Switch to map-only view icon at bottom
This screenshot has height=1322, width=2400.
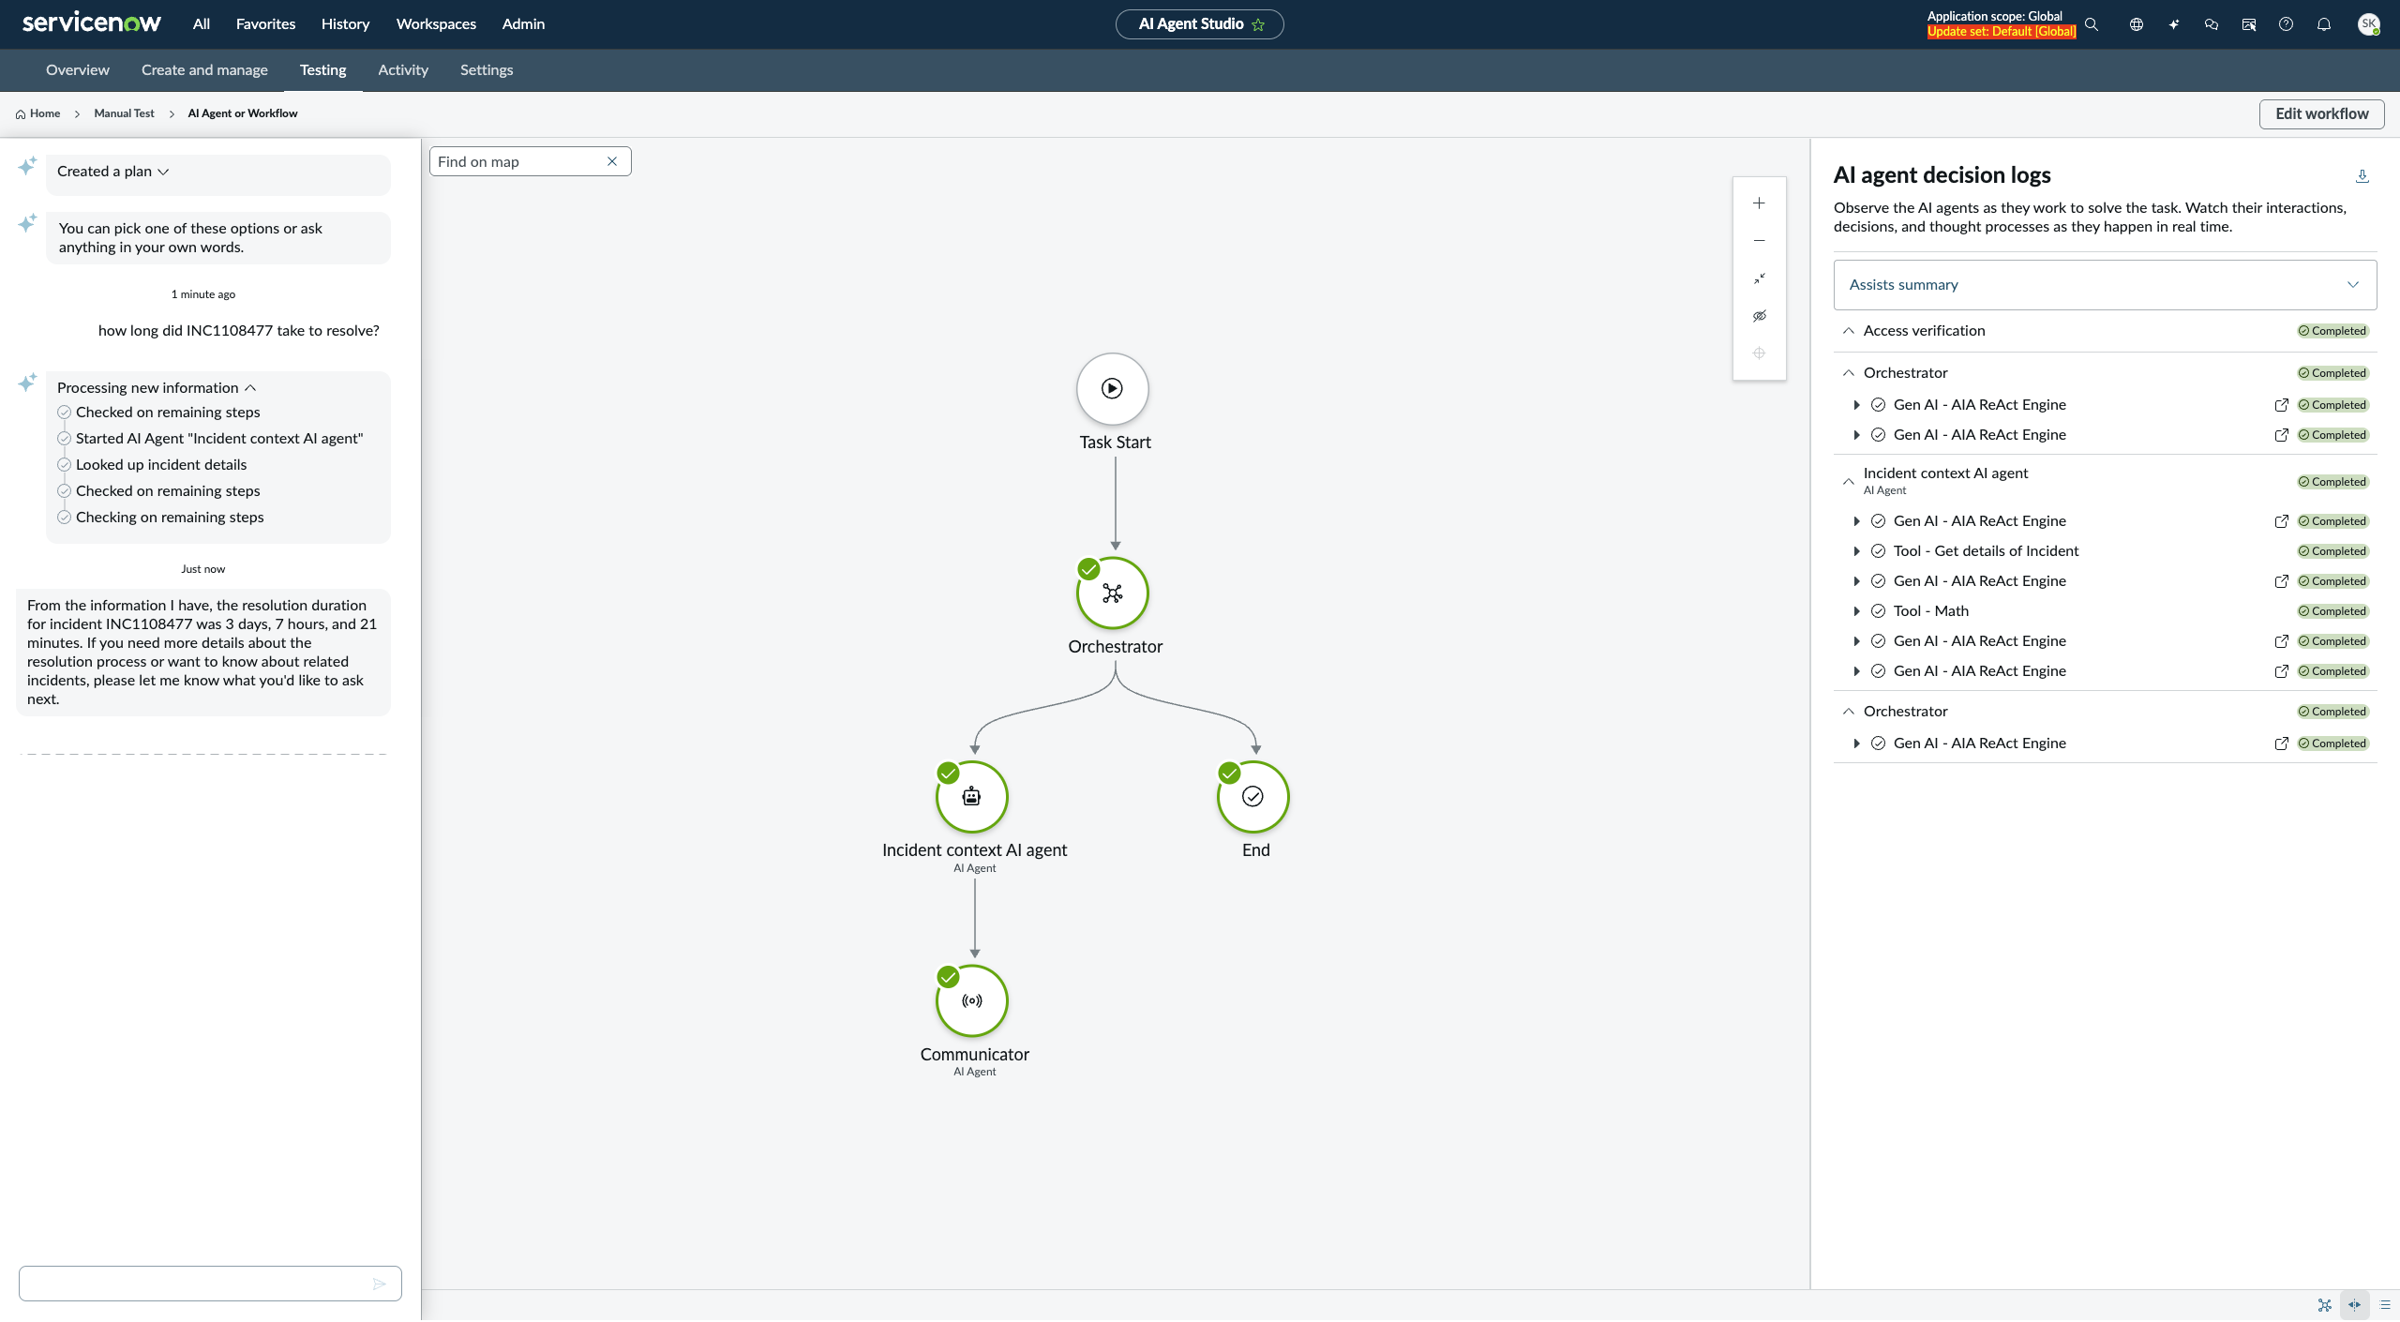point(2325,1305)
